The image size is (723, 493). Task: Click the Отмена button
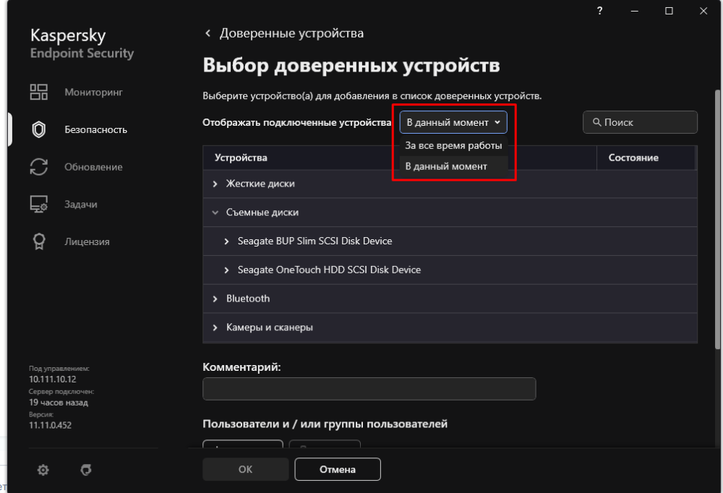pos(337,469)
